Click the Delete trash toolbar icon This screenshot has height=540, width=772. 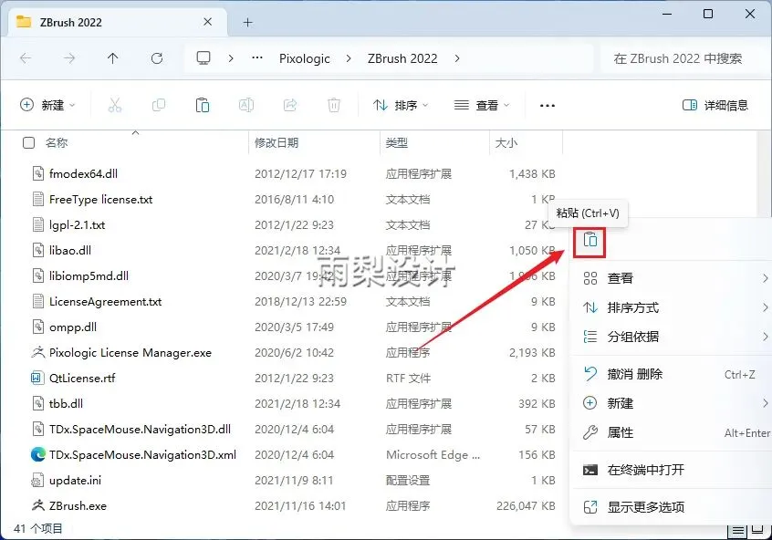tap(334, 105)
